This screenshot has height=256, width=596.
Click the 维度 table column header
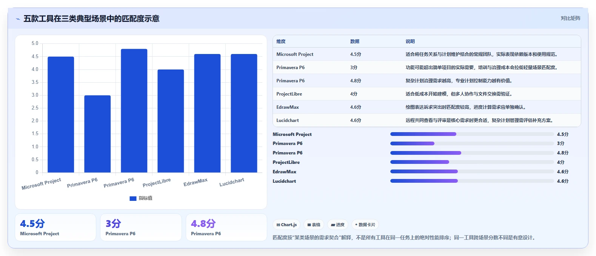point(281,42)
